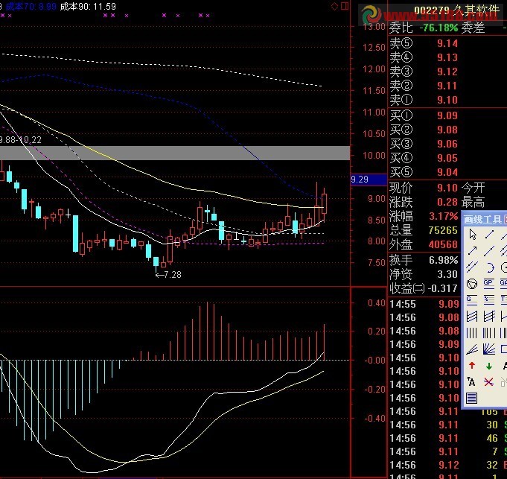Click the 委差 label
This screenshot has height=479, width=507.
473,28
